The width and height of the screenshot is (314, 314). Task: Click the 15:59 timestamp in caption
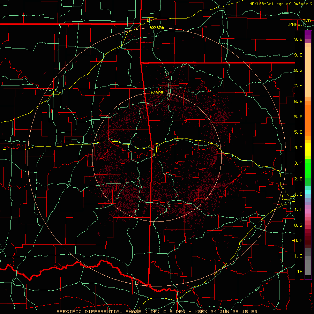(x=250, y=312)
